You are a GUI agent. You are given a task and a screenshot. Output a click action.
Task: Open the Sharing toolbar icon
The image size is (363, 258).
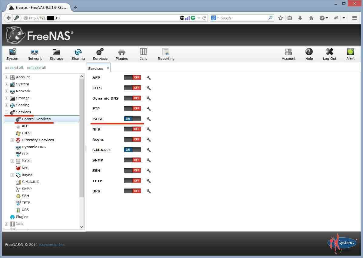click(78, 54)
